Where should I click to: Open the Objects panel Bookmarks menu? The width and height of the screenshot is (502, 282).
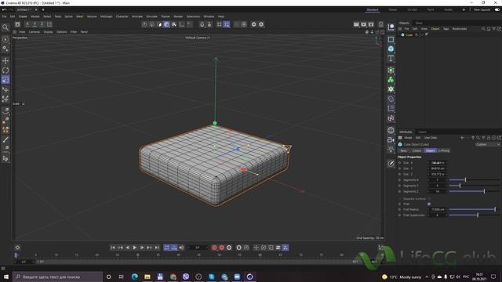[460, 29]
